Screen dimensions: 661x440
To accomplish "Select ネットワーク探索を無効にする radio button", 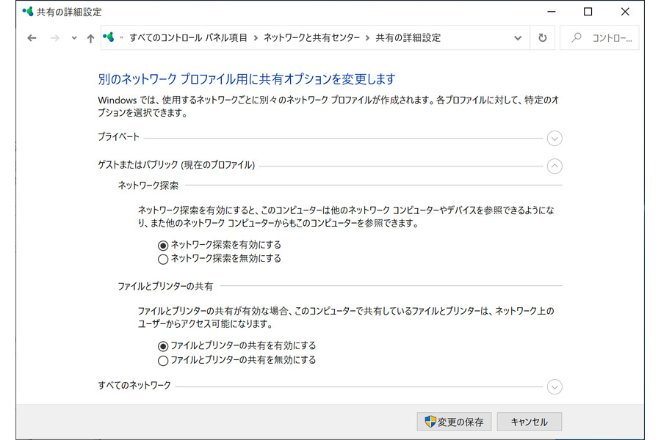I will click(163, 259).
